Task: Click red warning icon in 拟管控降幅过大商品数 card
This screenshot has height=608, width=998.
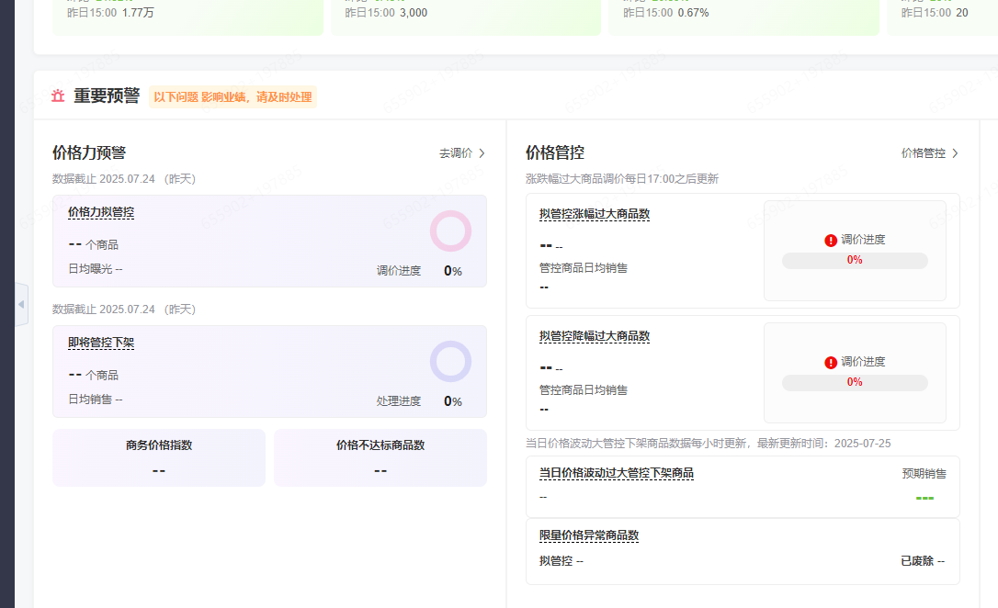Action: (x=831, y=363)
